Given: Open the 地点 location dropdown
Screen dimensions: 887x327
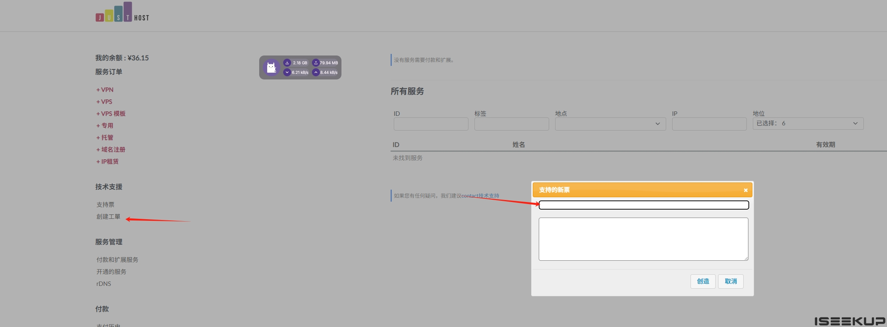Looking at the screenshot, I should click(x=610, y=124).
